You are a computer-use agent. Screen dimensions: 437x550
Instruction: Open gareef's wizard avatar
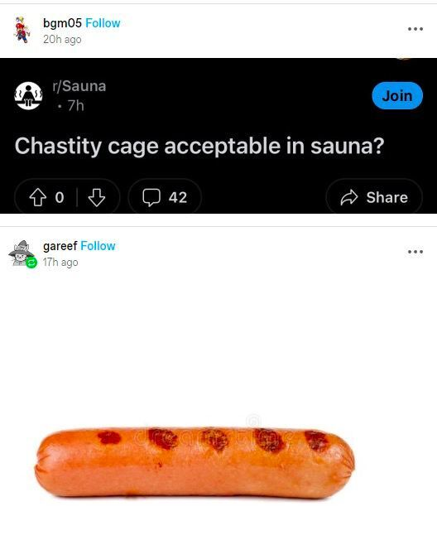[21, 253]
